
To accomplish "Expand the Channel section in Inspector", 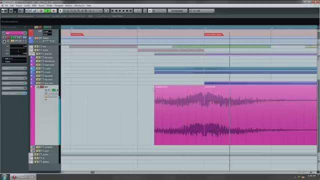I will pos(14,83).
